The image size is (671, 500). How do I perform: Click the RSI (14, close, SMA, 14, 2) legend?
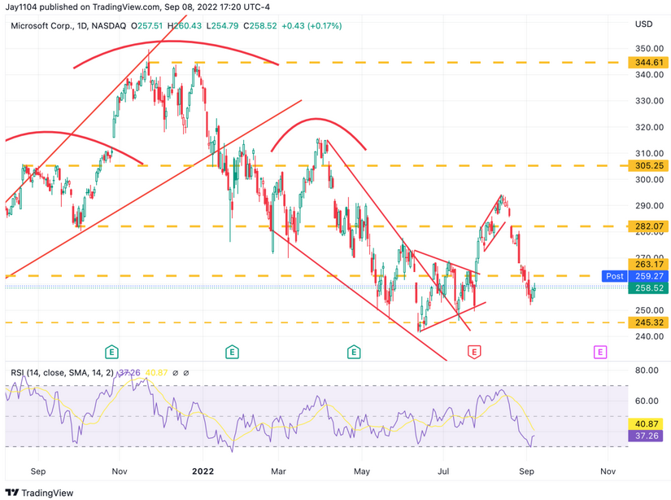pos(63,373)
